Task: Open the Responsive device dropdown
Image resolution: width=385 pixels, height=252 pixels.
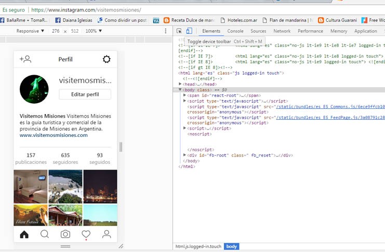Action: point(30,31)
